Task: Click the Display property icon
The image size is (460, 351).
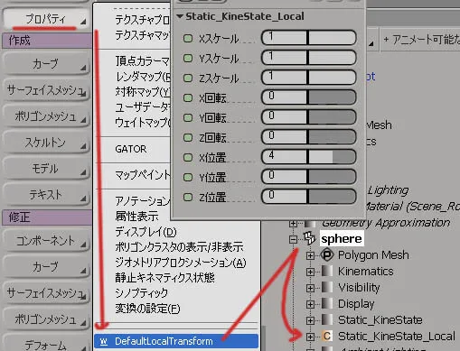Action: click(327, 303)
